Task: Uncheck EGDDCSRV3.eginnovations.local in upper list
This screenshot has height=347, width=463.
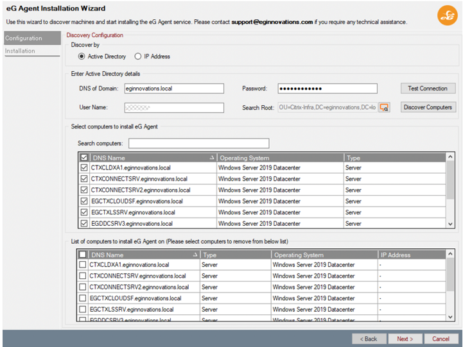Action: pyautogui.click(x=84, y=223)
